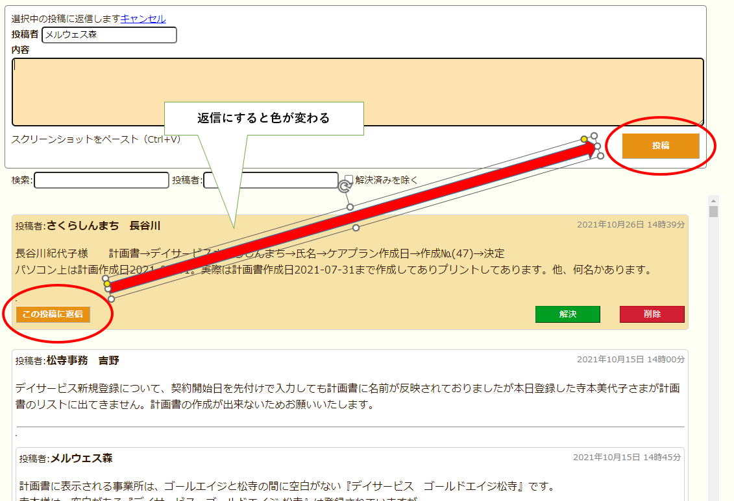Screen dimensions: 734x501
Task: Click the vertical scrollbar thumb
Action: tap(713, 212)
